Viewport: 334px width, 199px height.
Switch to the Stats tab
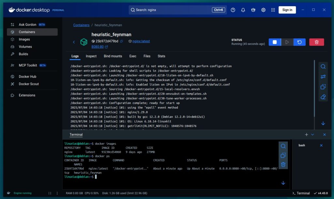tap(161, 56)
